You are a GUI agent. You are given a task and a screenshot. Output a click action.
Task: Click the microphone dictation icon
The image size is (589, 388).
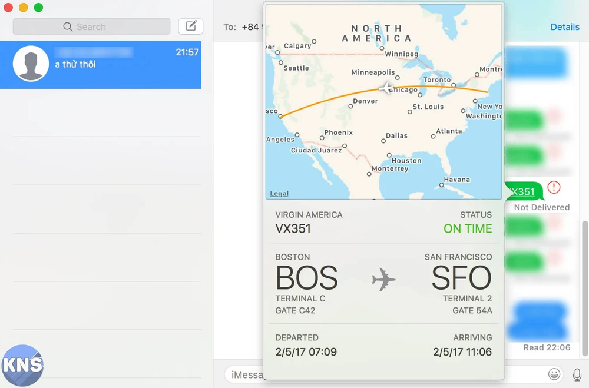coord(577,374)
